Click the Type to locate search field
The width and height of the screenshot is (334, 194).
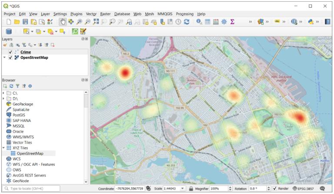point(31,188)
